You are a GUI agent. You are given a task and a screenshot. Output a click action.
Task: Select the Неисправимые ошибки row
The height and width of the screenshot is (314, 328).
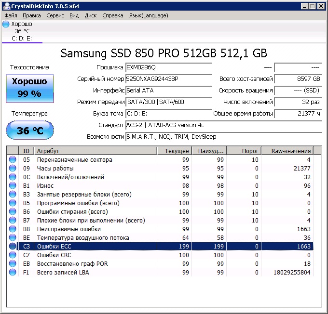click(160, 229)
